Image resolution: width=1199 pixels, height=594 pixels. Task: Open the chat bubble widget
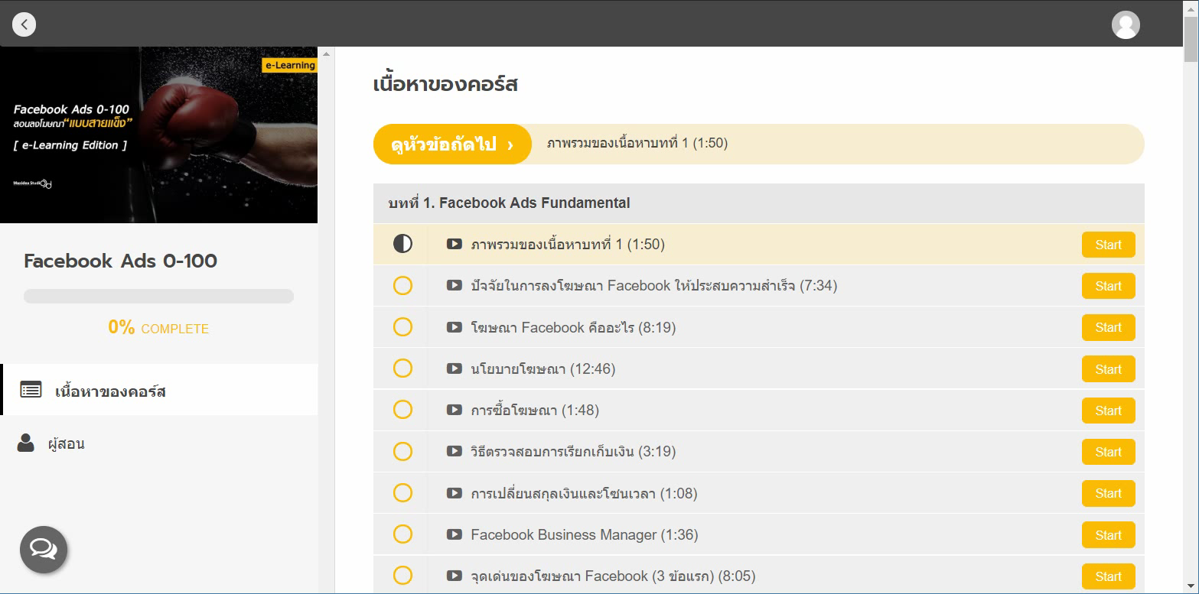tap(44, 549)
